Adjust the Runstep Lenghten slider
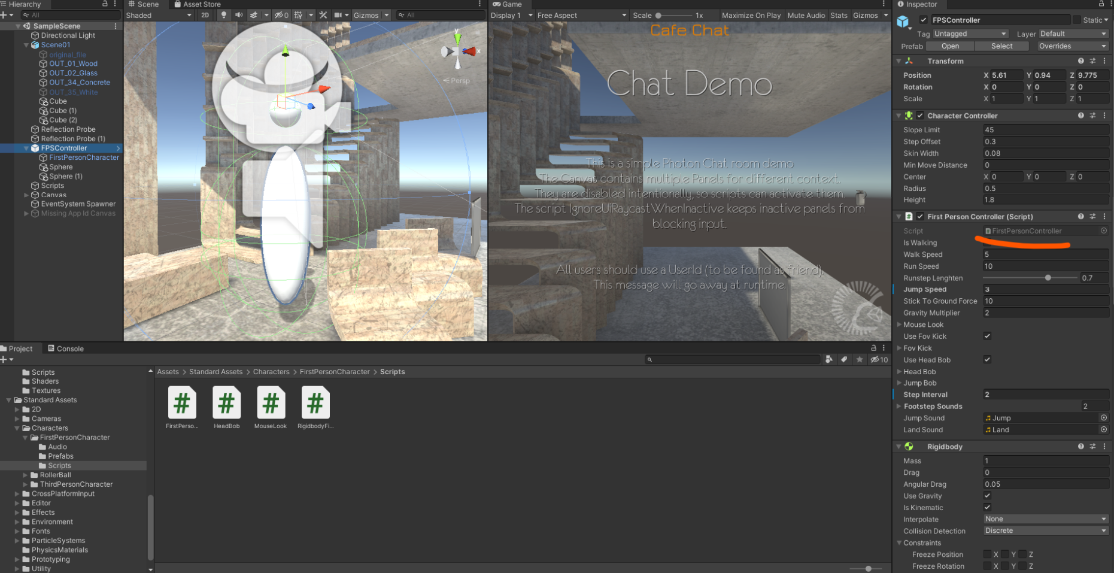 coord(1048,278)
